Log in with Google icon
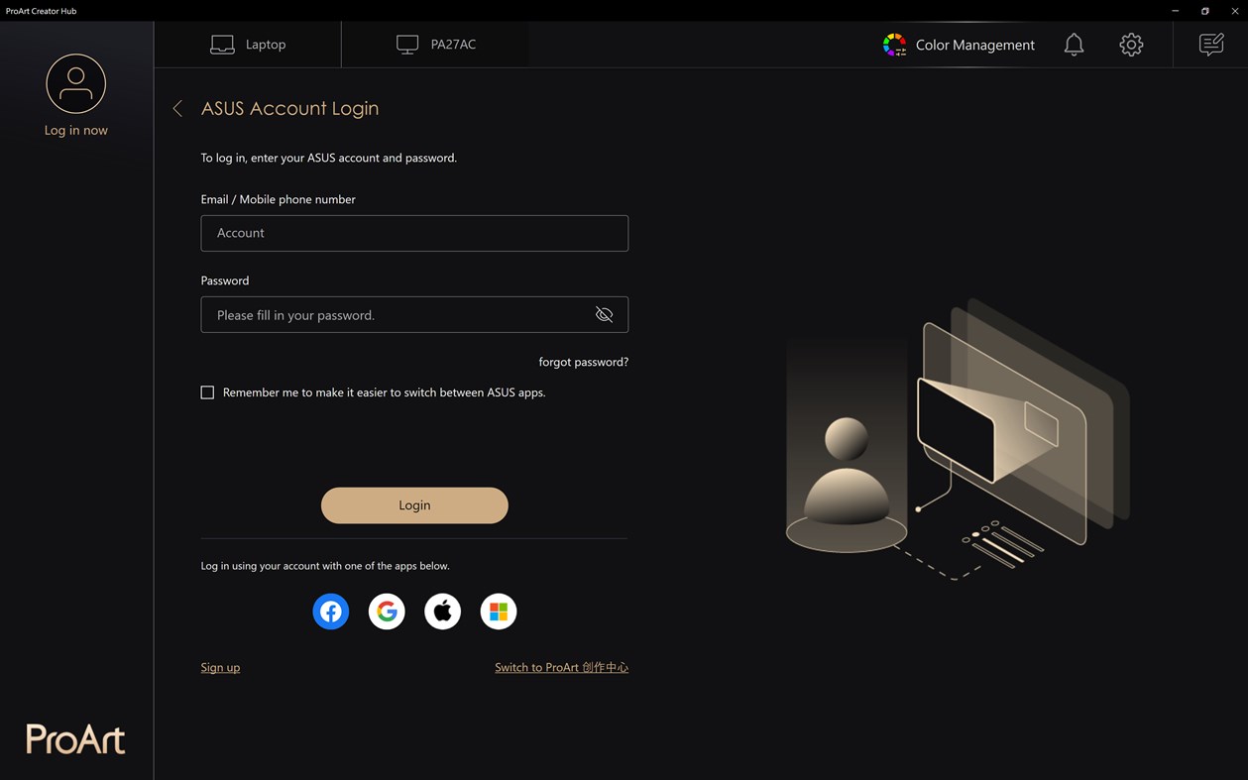This screenshot has height=780, width=1248. click(387, 612)
